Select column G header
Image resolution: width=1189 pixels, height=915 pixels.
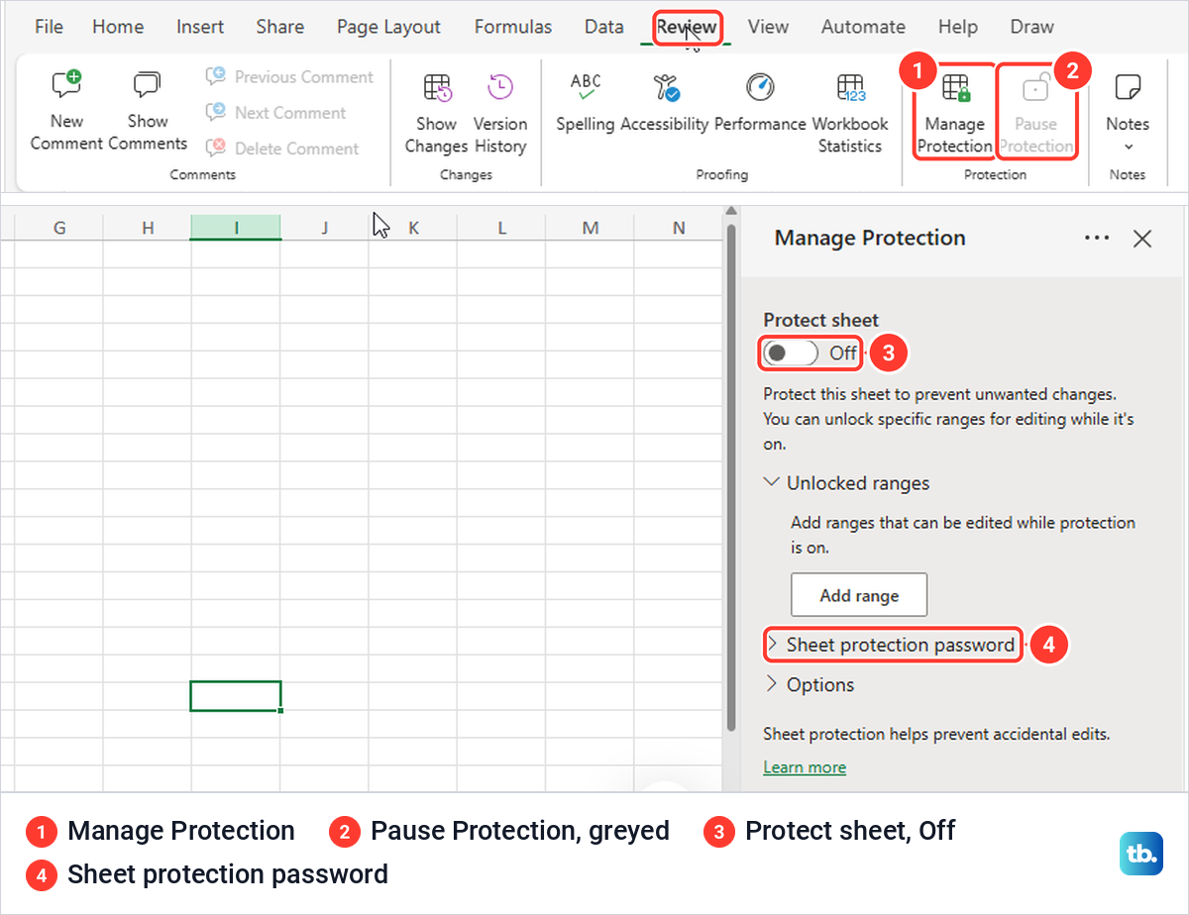pos(58,228)
